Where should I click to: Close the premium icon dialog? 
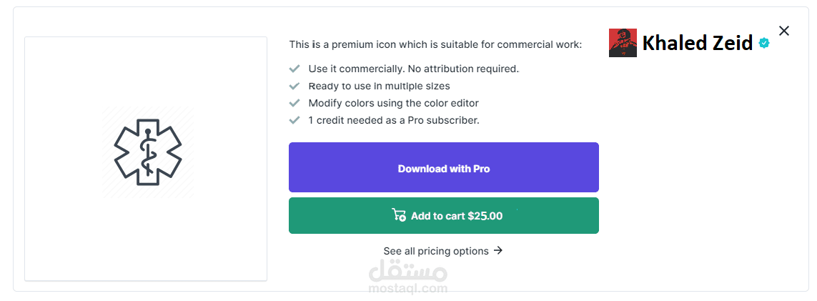[x=784, y=31]
